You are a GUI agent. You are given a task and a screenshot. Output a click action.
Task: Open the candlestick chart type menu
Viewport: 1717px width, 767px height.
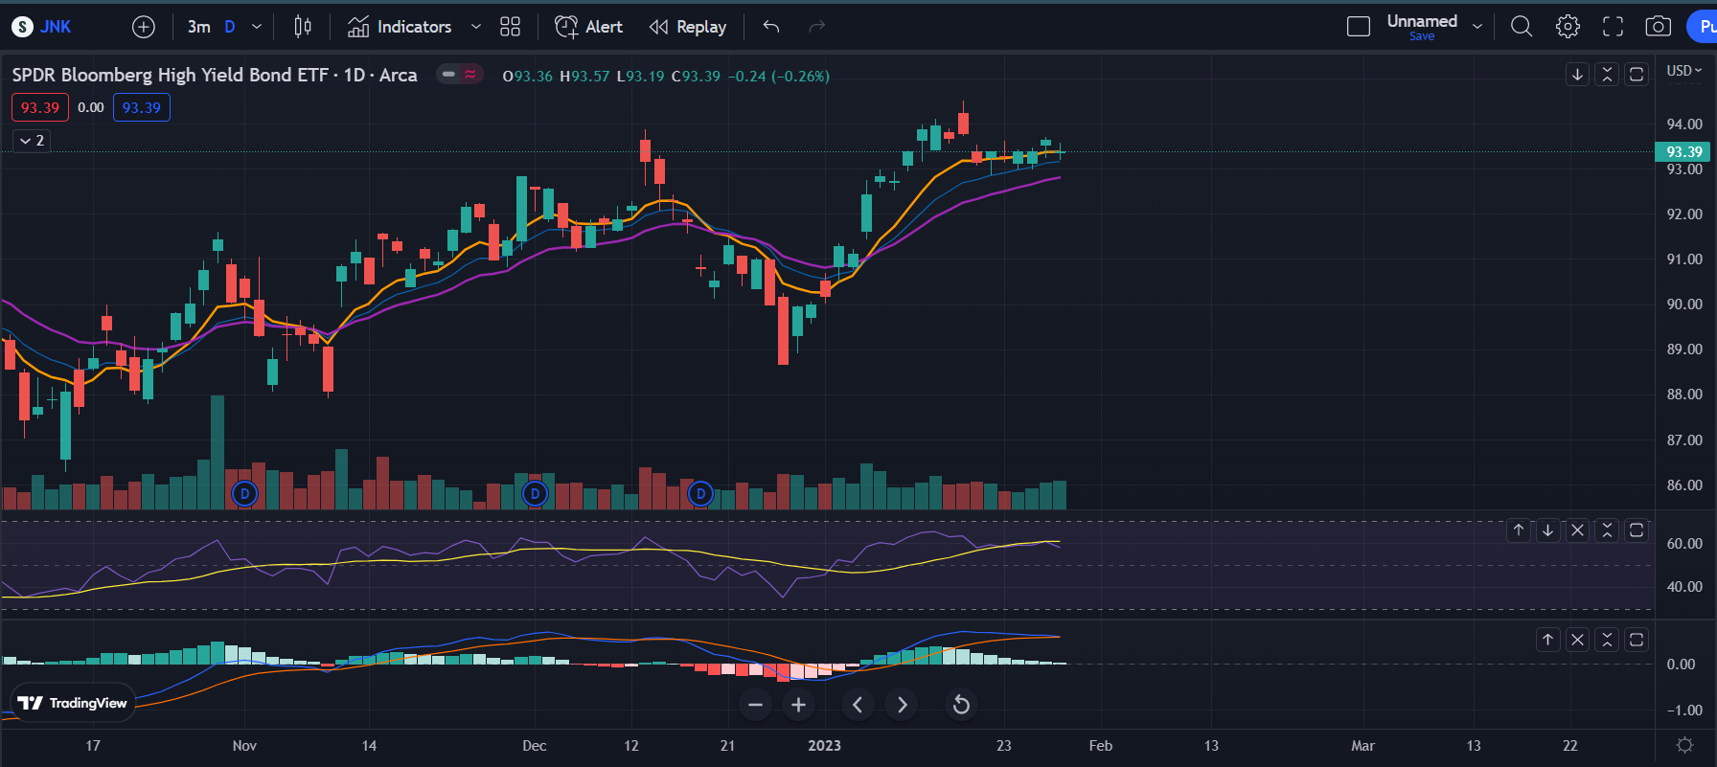pyautogui.click(x=303, y=27)
